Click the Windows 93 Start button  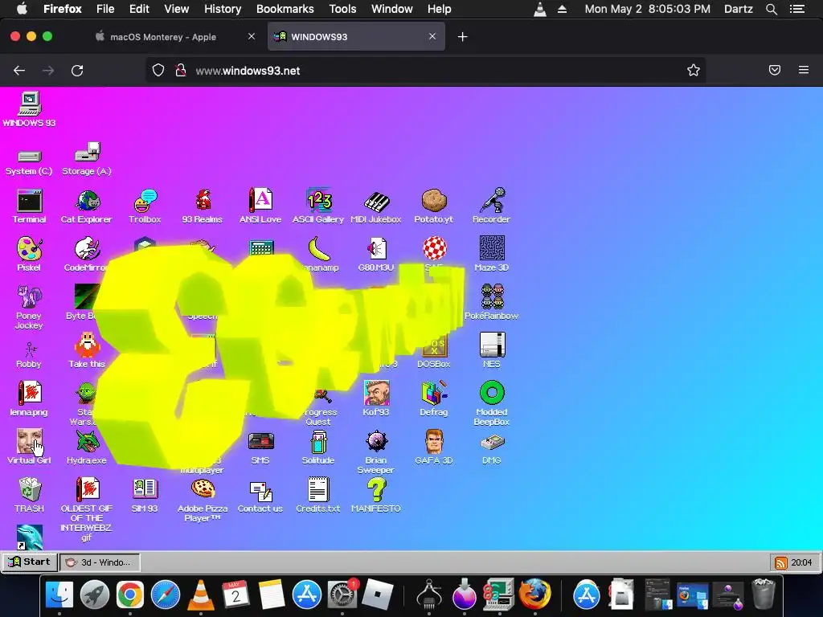[30, 562]
